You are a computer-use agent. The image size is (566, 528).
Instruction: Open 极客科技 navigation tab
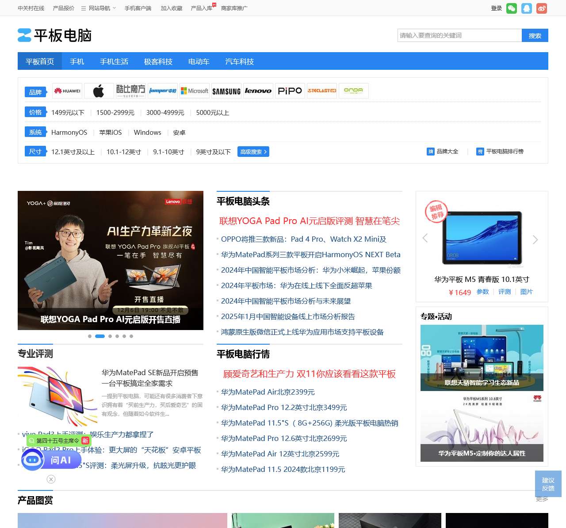(x=158, y=61)
